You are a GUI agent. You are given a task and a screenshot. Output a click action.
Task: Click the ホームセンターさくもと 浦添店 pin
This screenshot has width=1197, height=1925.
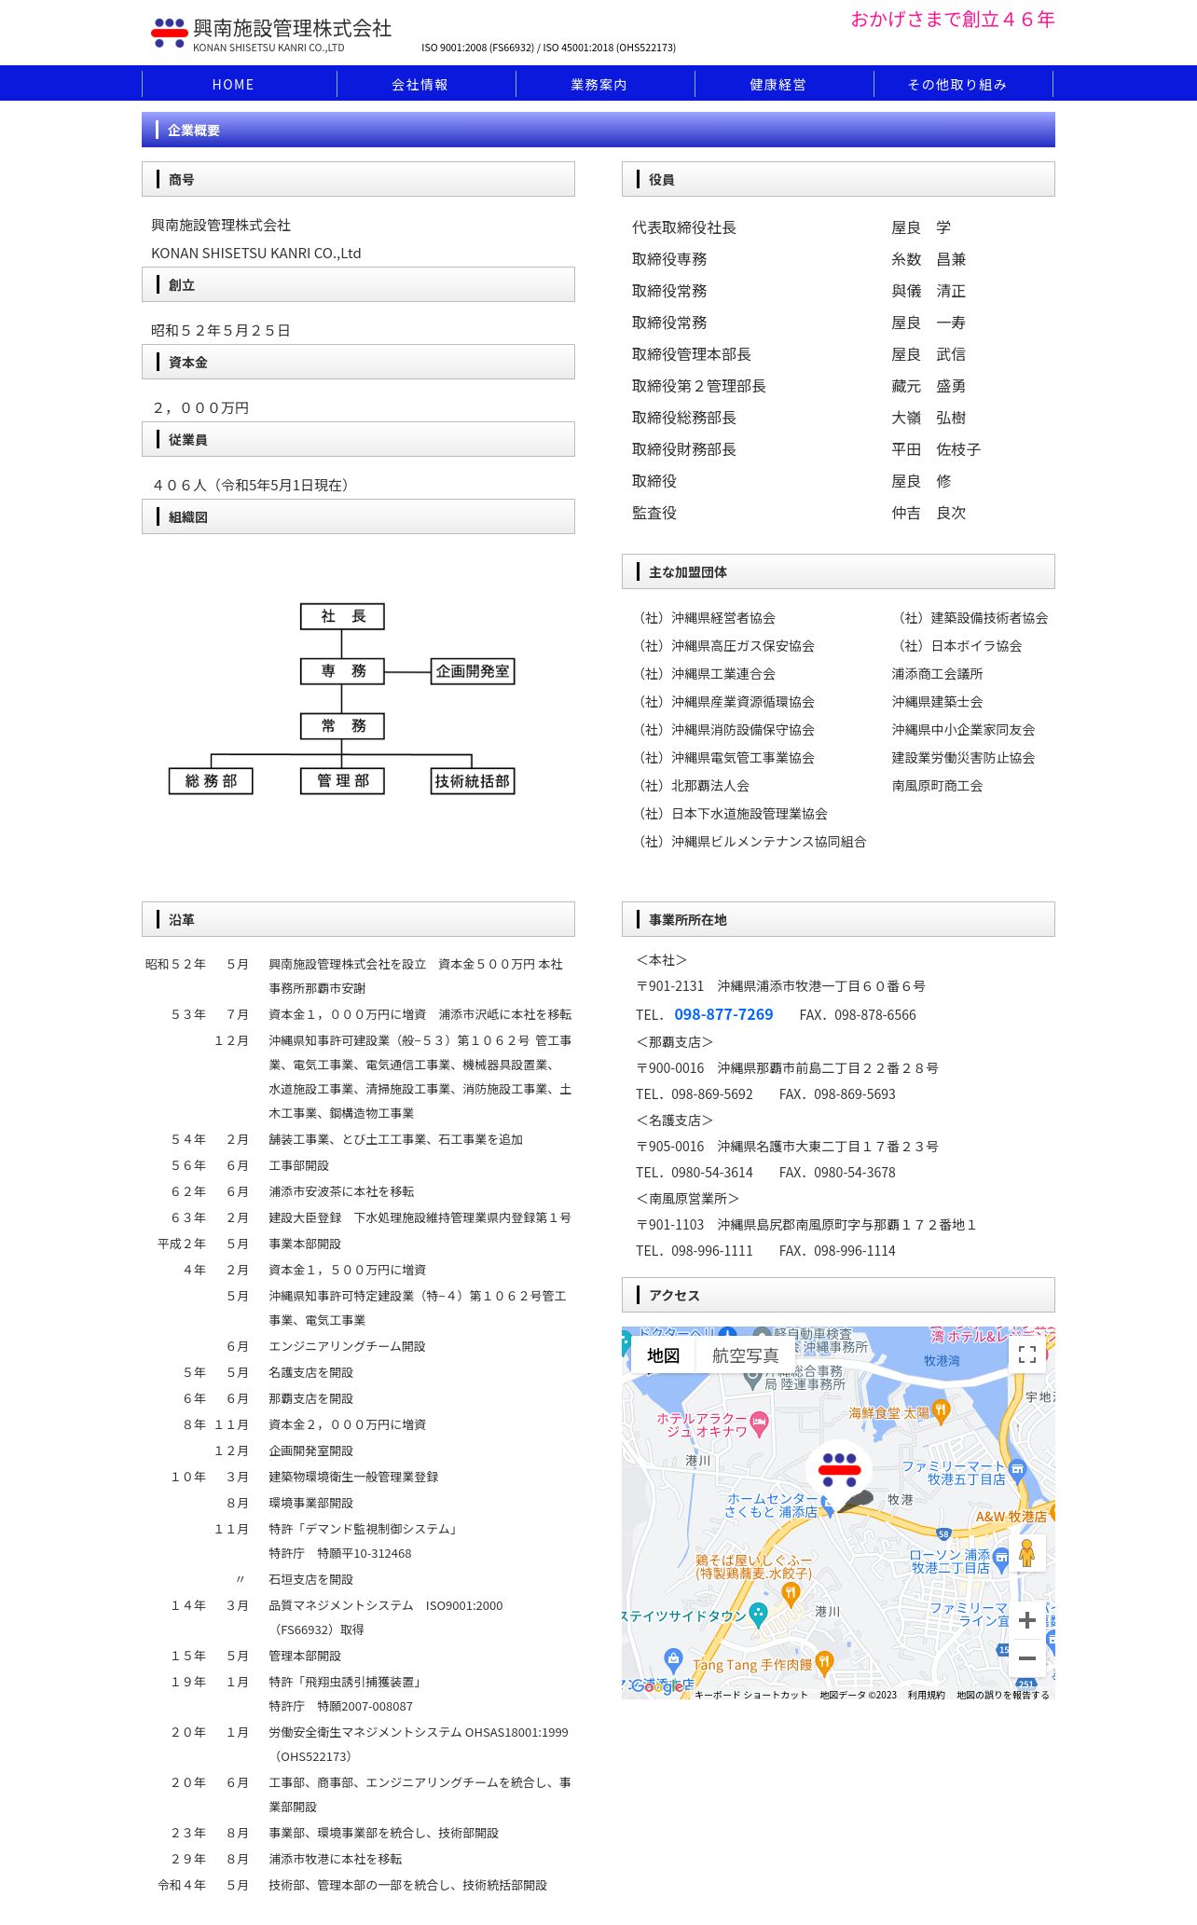(828, 1505)
